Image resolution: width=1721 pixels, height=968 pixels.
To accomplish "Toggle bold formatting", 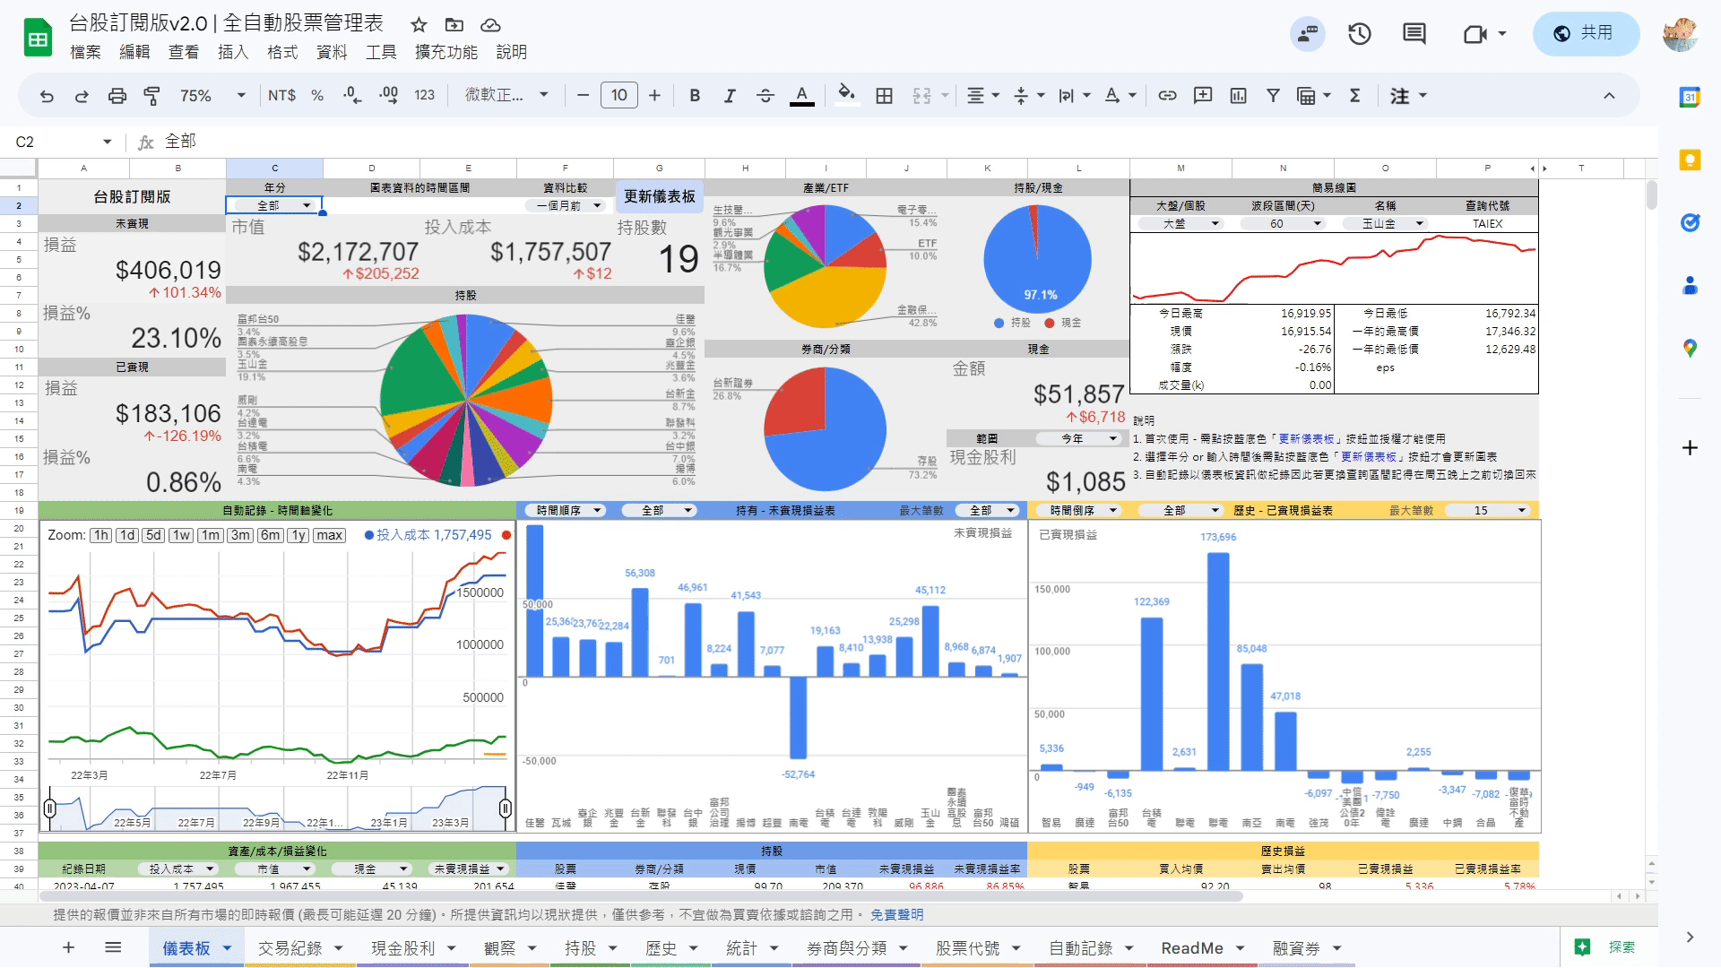I will click(694, 96).
